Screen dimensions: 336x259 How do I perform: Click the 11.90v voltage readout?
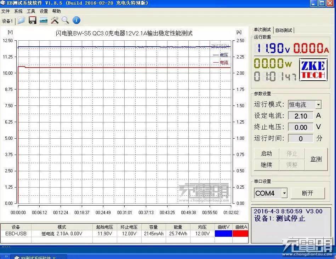272,48
